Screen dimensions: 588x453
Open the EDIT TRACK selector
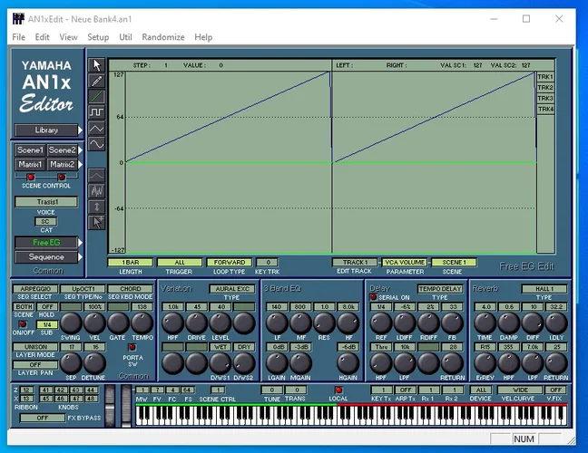pos(355,263)
